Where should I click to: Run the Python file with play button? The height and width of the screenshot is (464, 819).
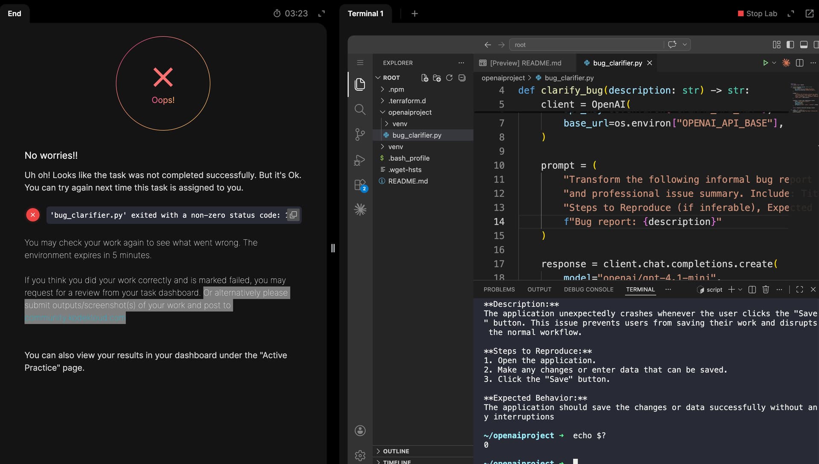point(765,63)
